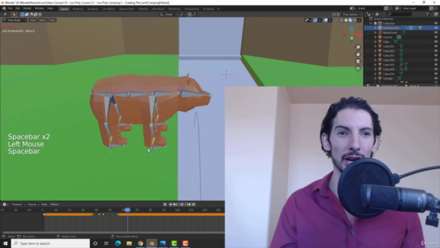
Task: Pause the animation playback
Action: 181,205
